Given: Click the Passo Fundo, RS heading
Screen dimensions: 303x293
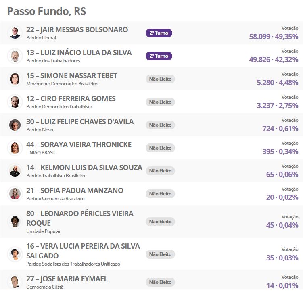Looking at the screenshot, I should coord(46,11).
